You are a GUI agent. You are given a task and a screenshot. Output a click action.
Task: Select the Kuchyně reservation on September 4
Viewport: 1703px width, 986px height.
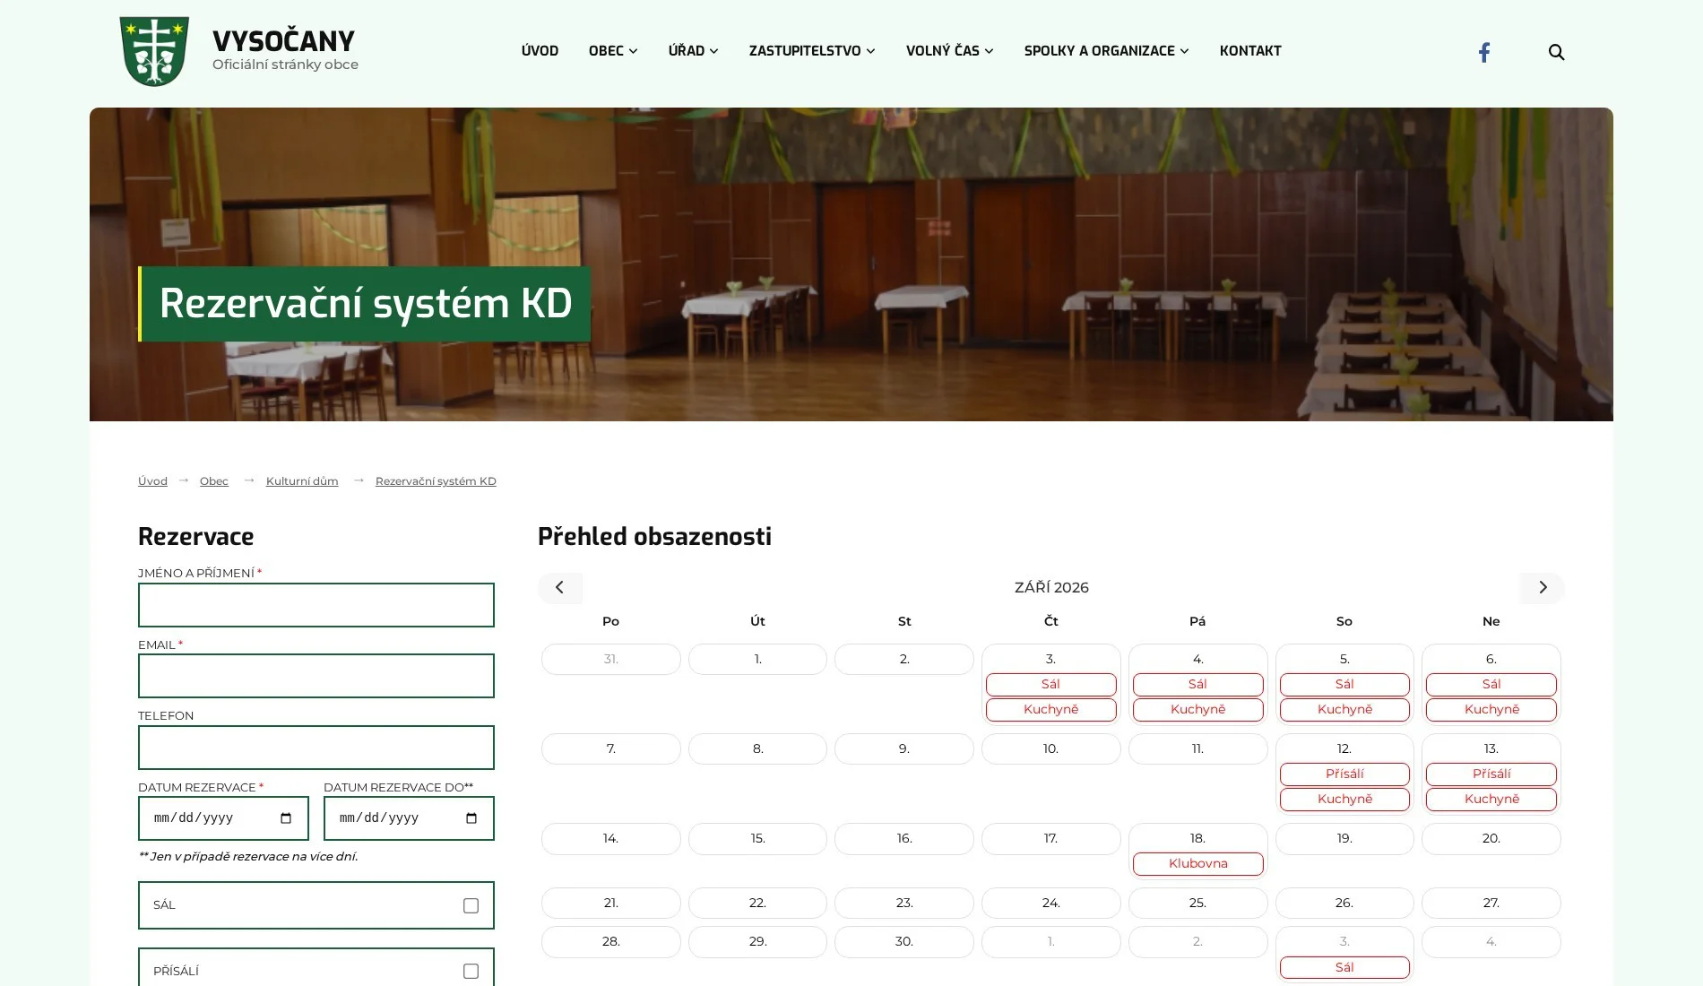1198,709
